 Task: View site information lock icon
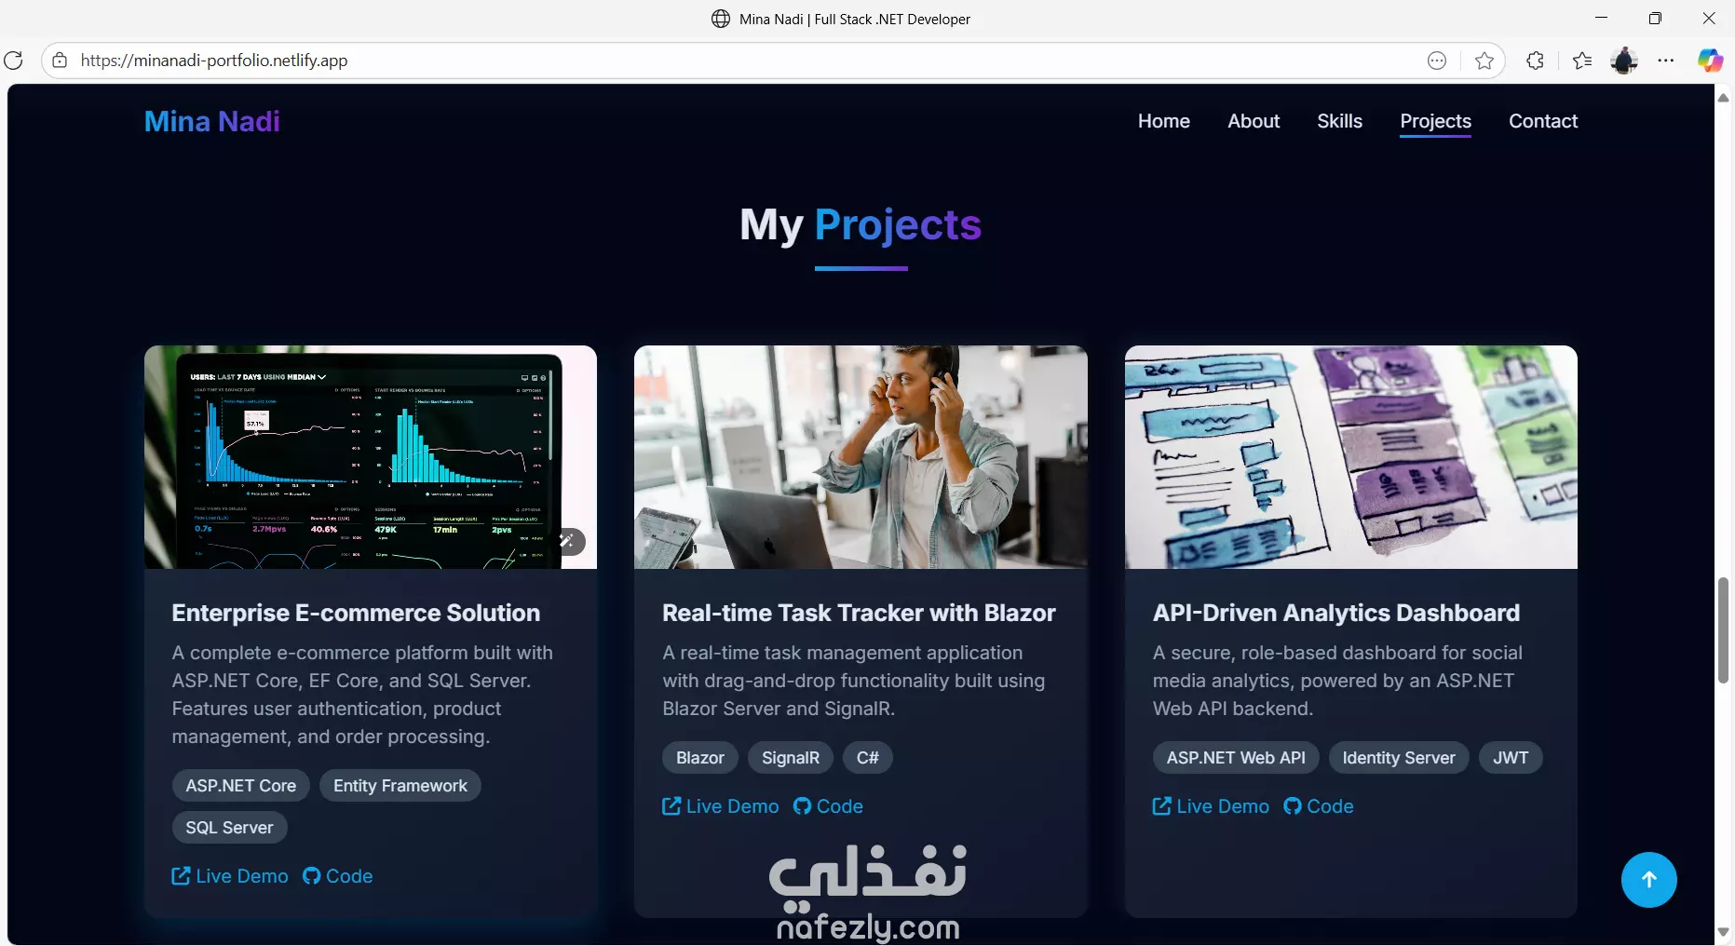60,61
